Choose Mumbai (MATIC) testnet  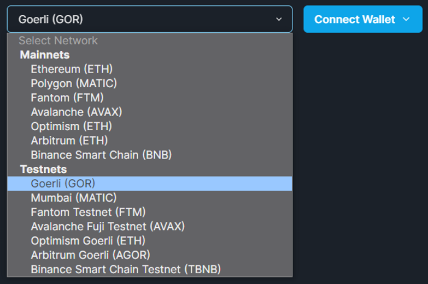pyautogui.click(x=74, y=198)
